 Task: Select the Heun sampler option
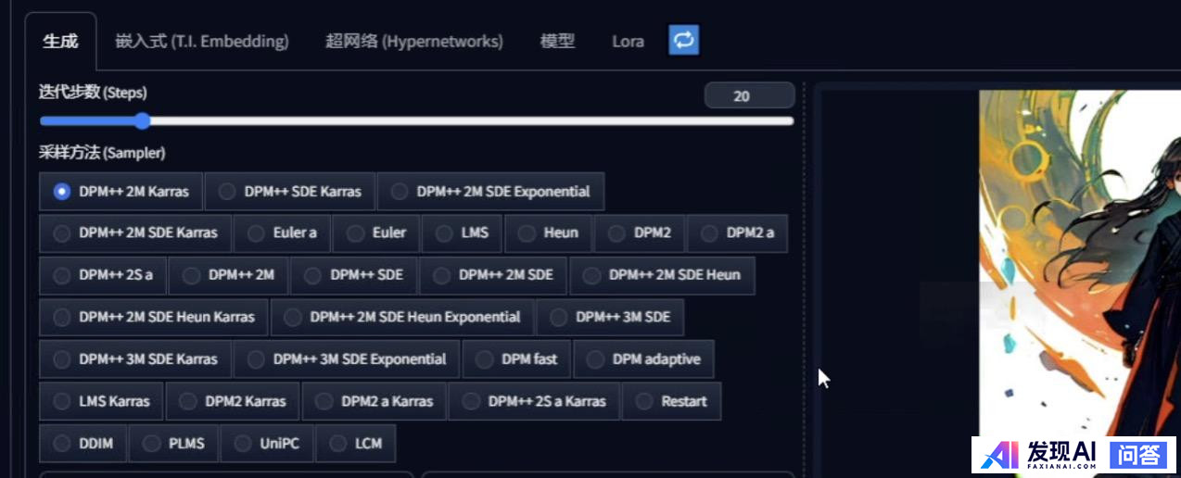point(527,233)
